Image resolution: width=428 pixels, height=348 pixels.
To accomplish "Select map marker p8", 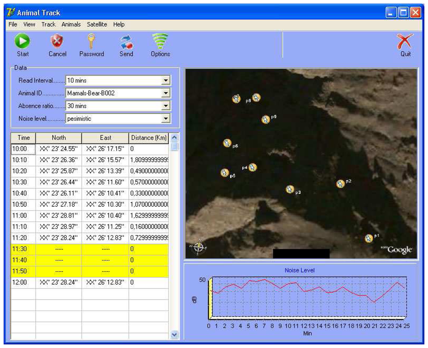I will click(x=256, y=98).
